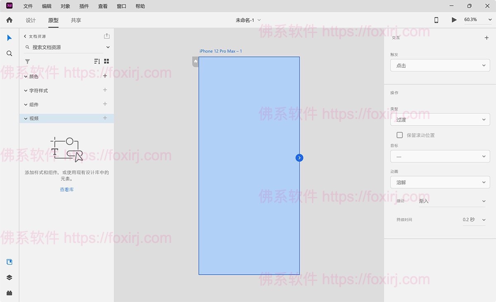Open the 插件 menu
The width and height of the screenshot is (496, 302).
84,6
